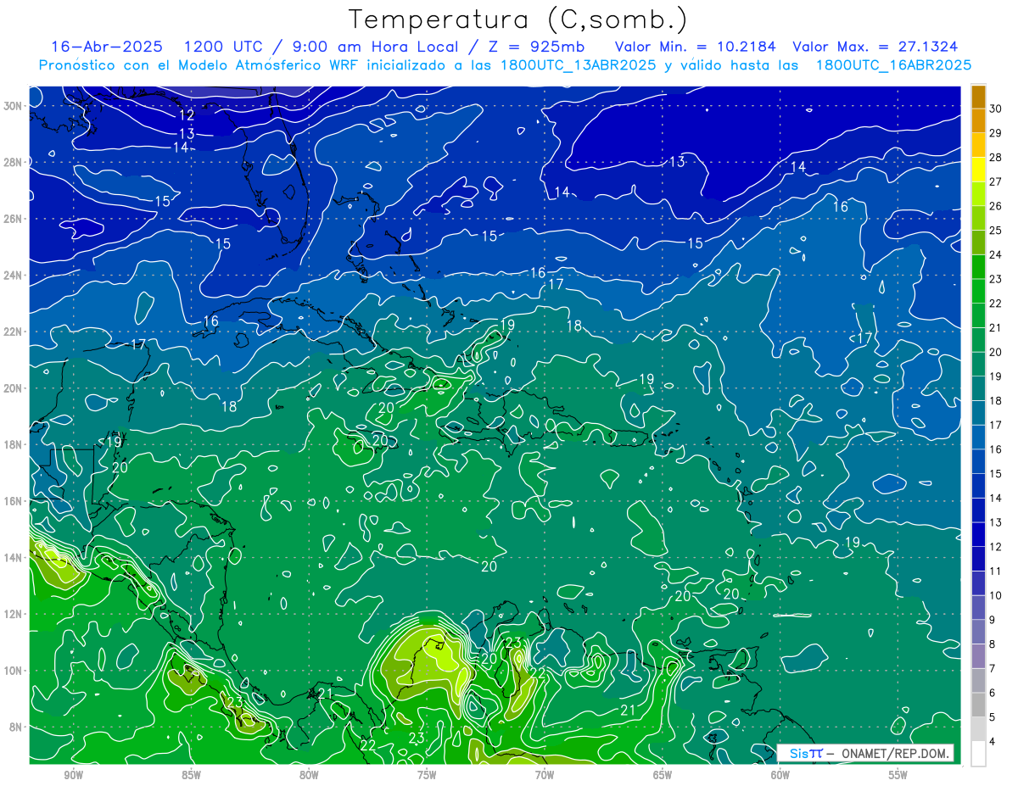The width and height of the screenshot is (1018, 786).
Task: Click the '12' contour label north of Florida
Action: [x=187, y=114]
